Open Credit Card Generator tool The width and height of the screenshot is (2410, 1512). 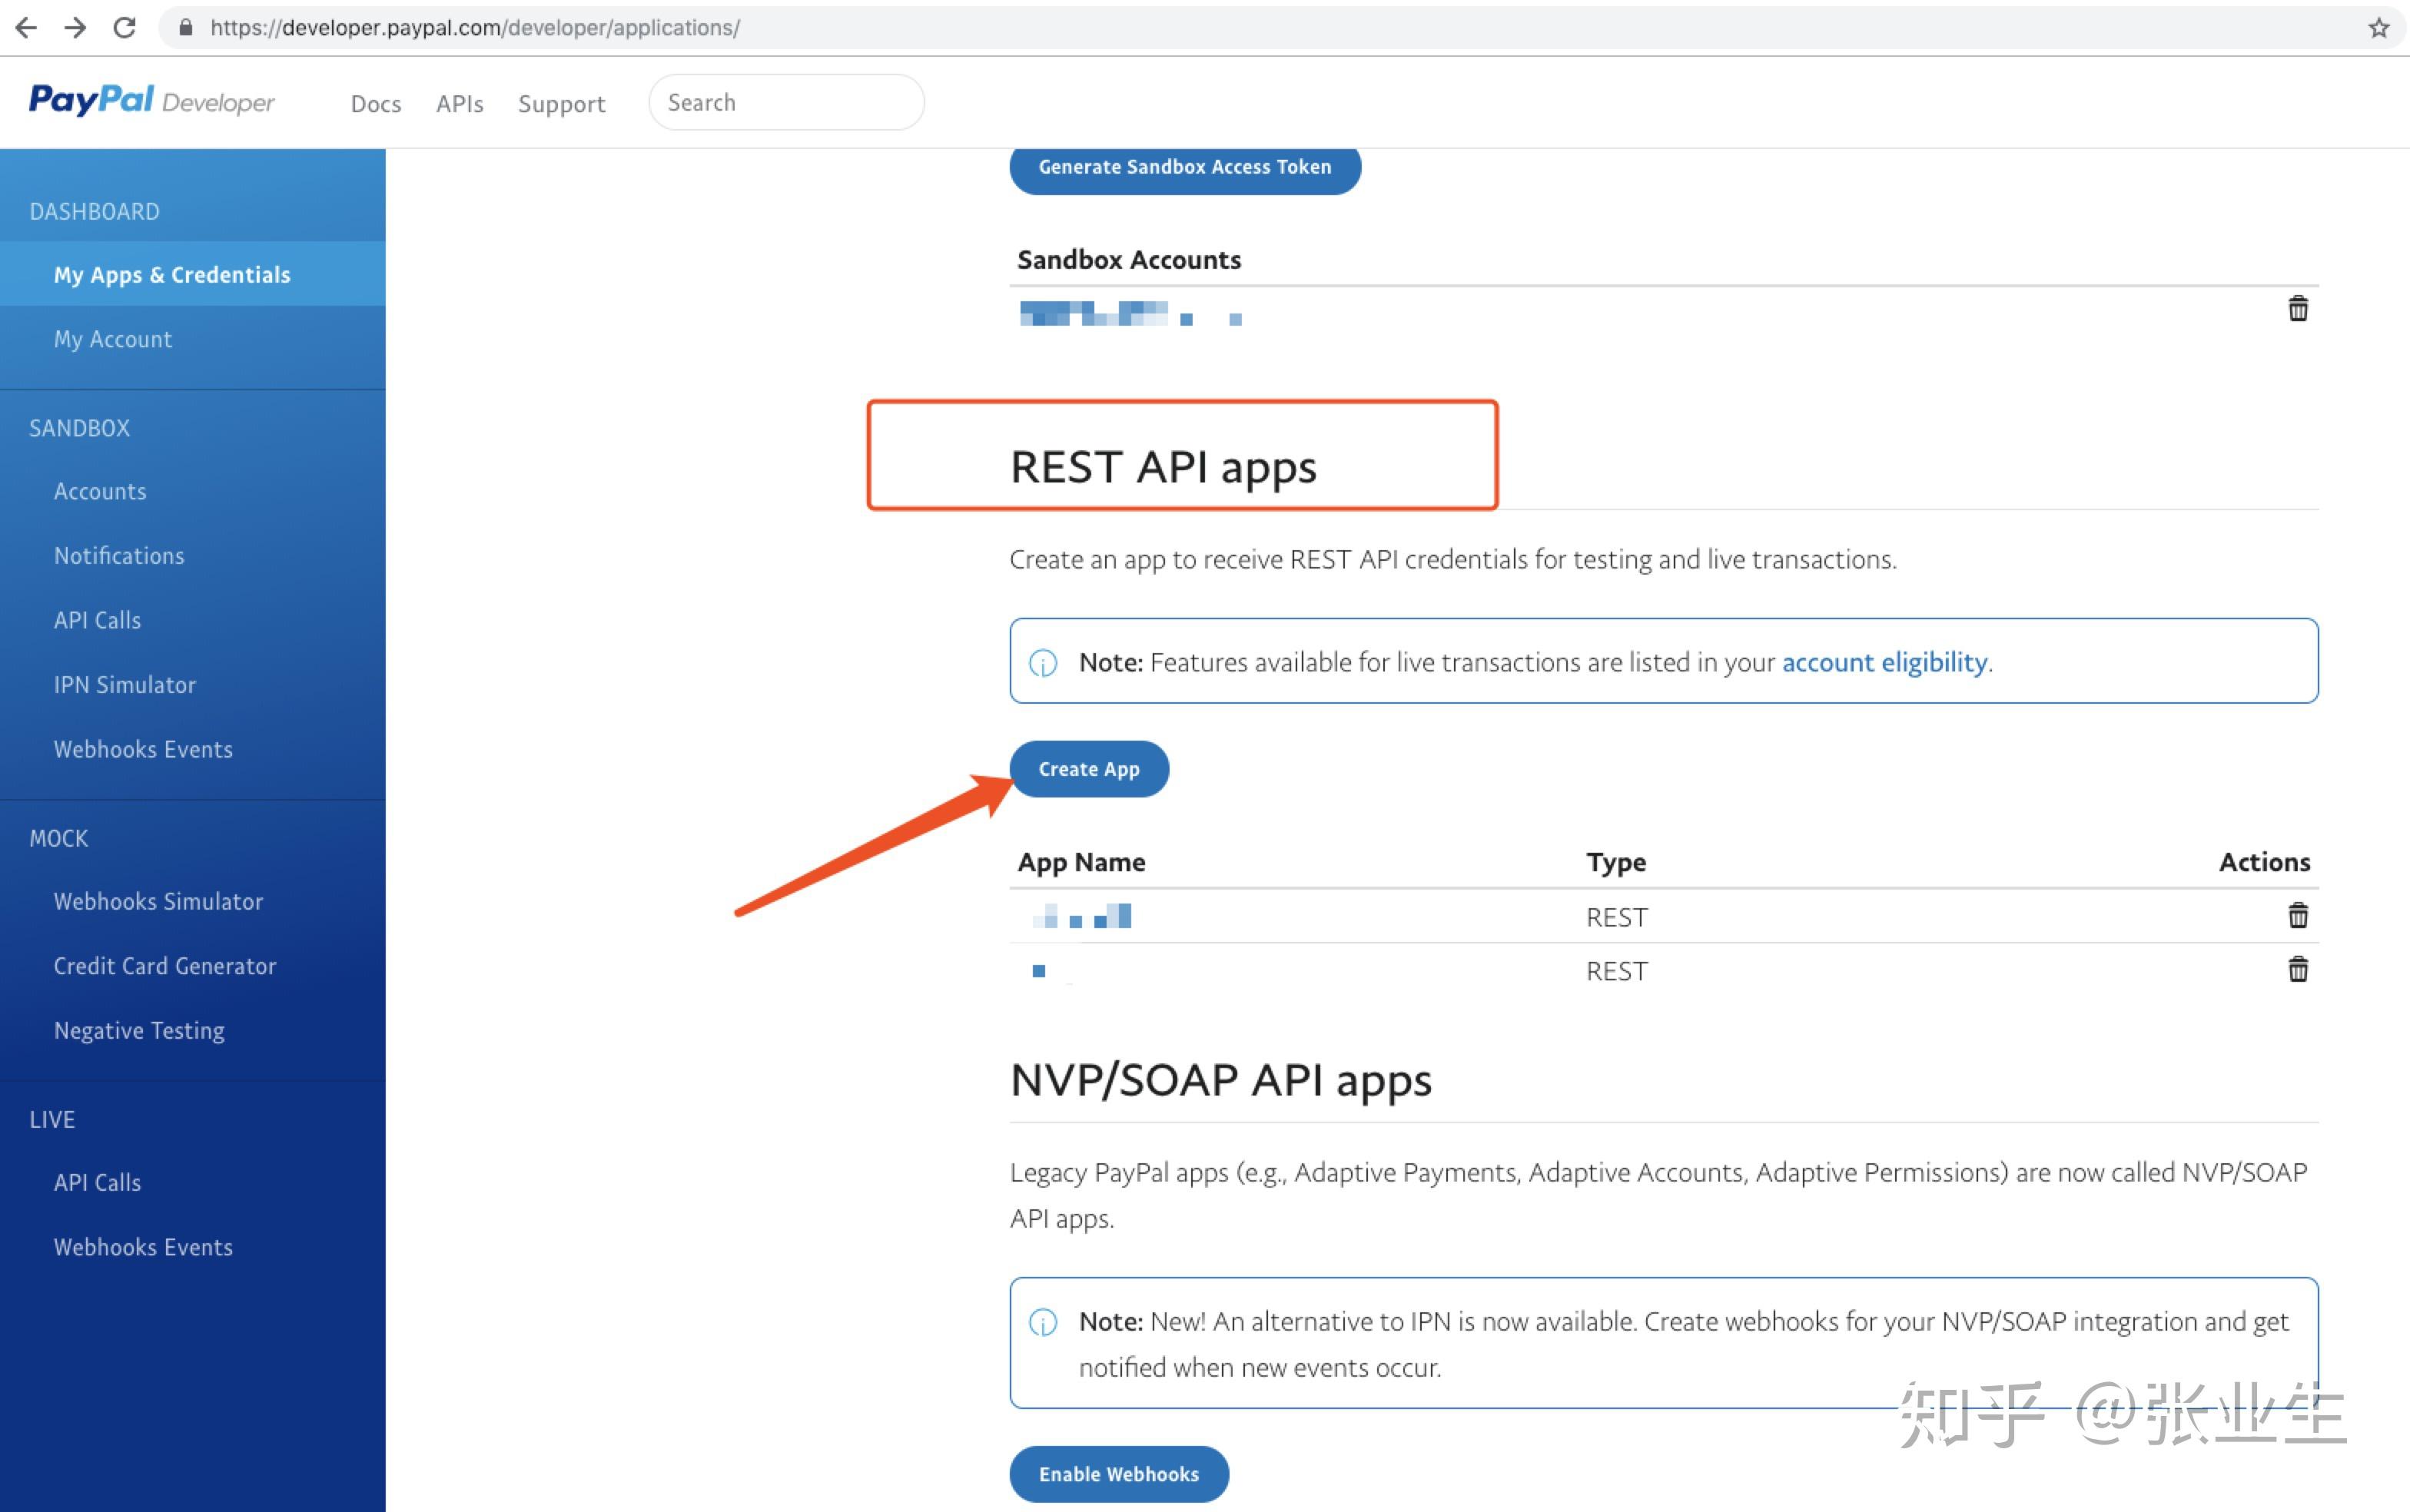(165, 965)
